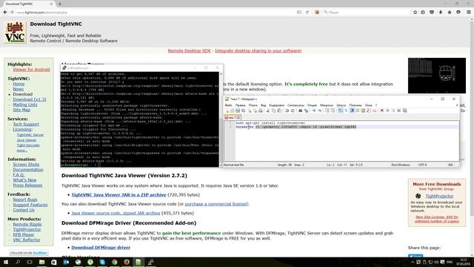Click the Save Macro icon in Notepad++
The image size is (474, 267).
tap(405, 111)
